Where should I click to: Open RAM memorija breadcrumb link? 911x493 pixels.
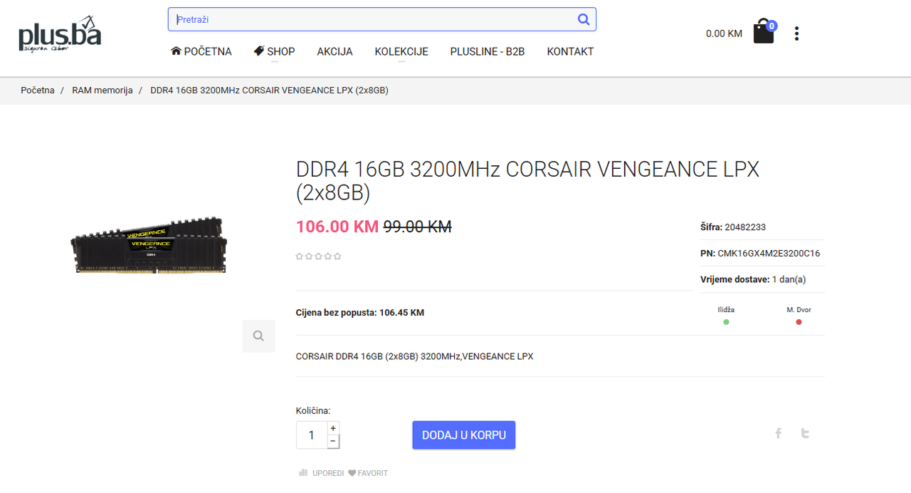coord(102,90)
